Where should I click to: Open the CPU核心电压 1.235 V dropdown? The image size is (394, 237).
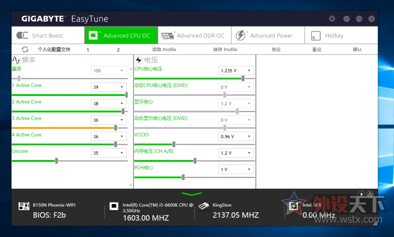point(236,71)
